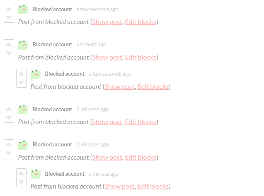264x196 pixels.
Task: Edit blocks on the last nested reply
Action: 153,186
